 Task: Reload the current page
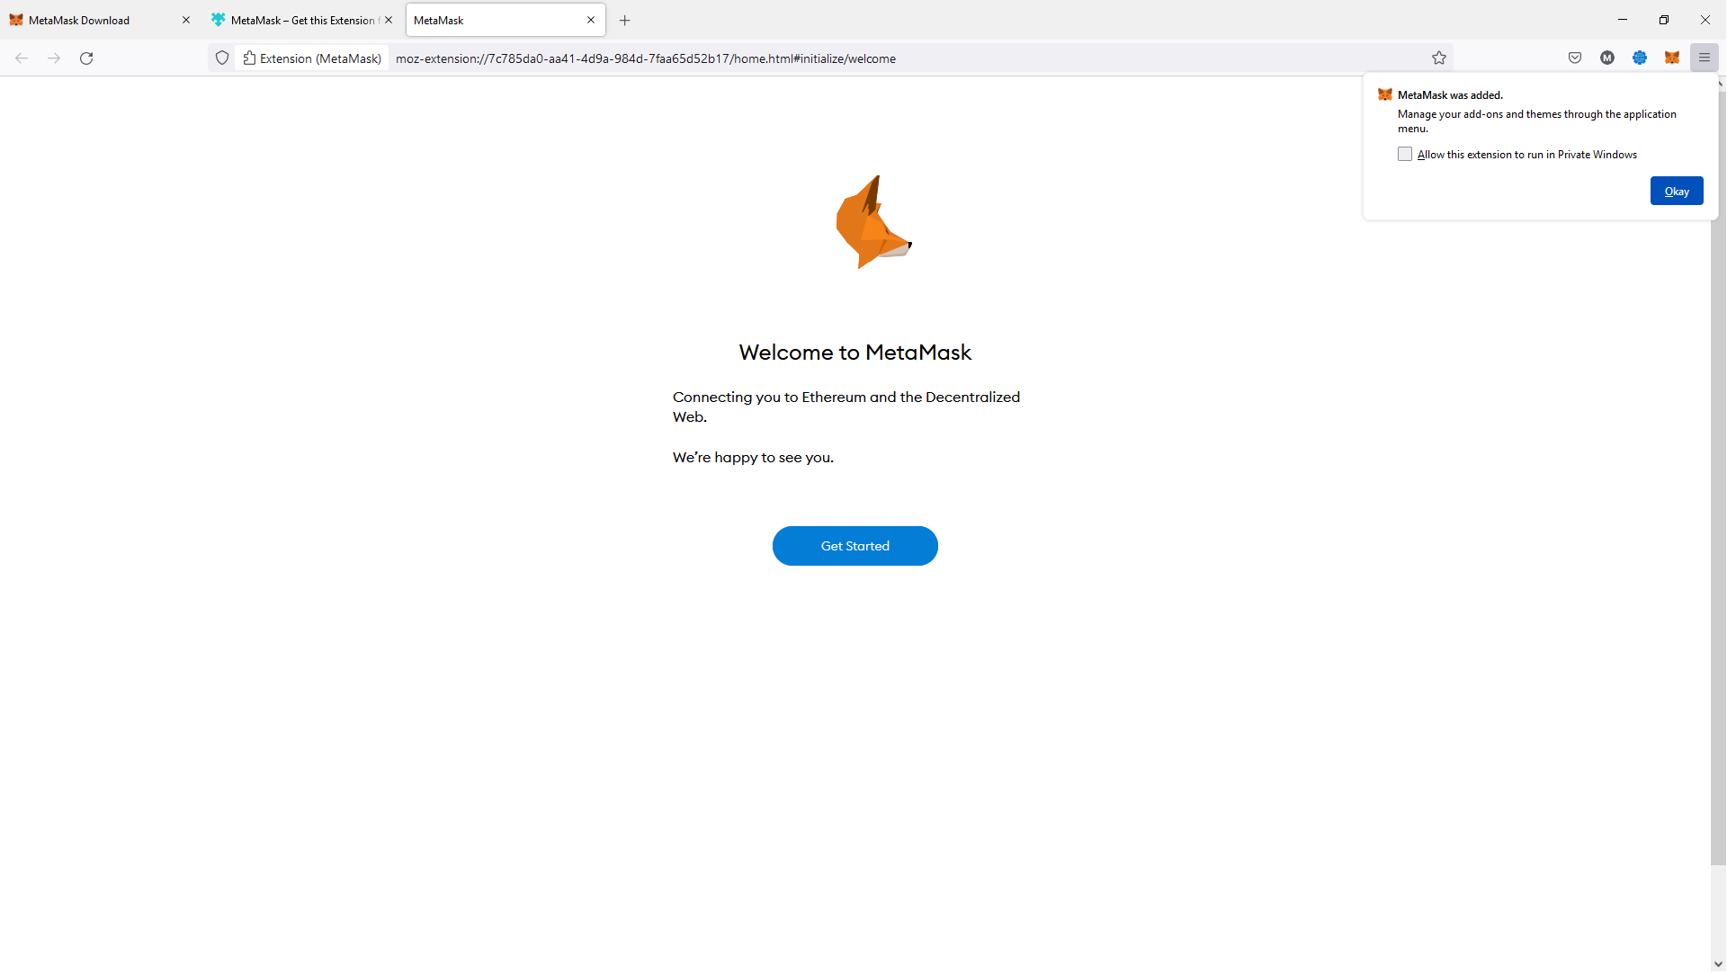click(x=86, y=58)
